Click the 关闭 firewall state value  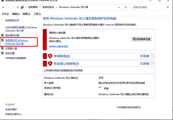pyautogui.click(x=101, y=78)
